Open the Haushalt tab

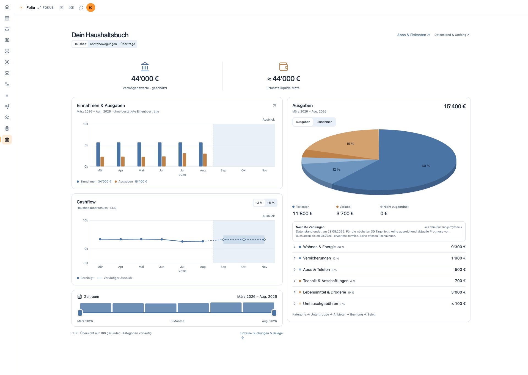point(80,44)
